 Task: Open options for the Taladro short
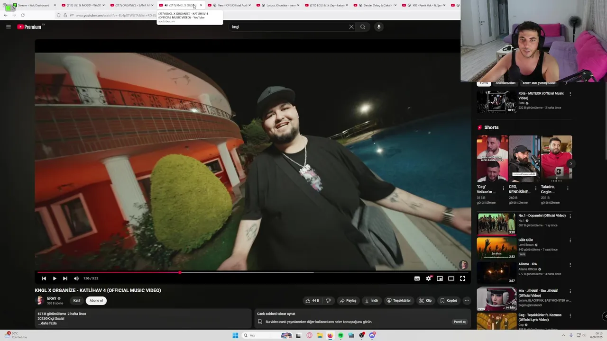568,188
